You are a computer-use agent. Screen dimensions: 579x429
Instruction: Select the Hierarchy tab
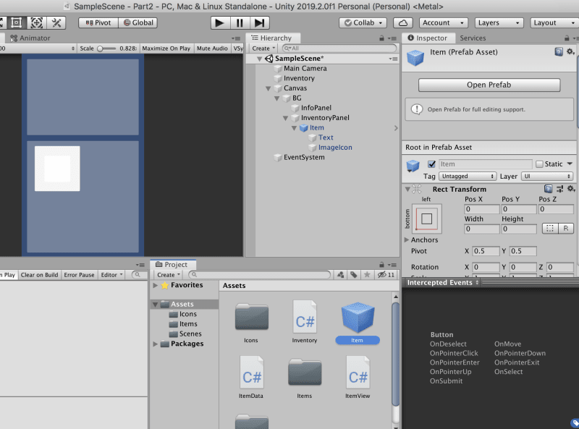pos(272,38)
